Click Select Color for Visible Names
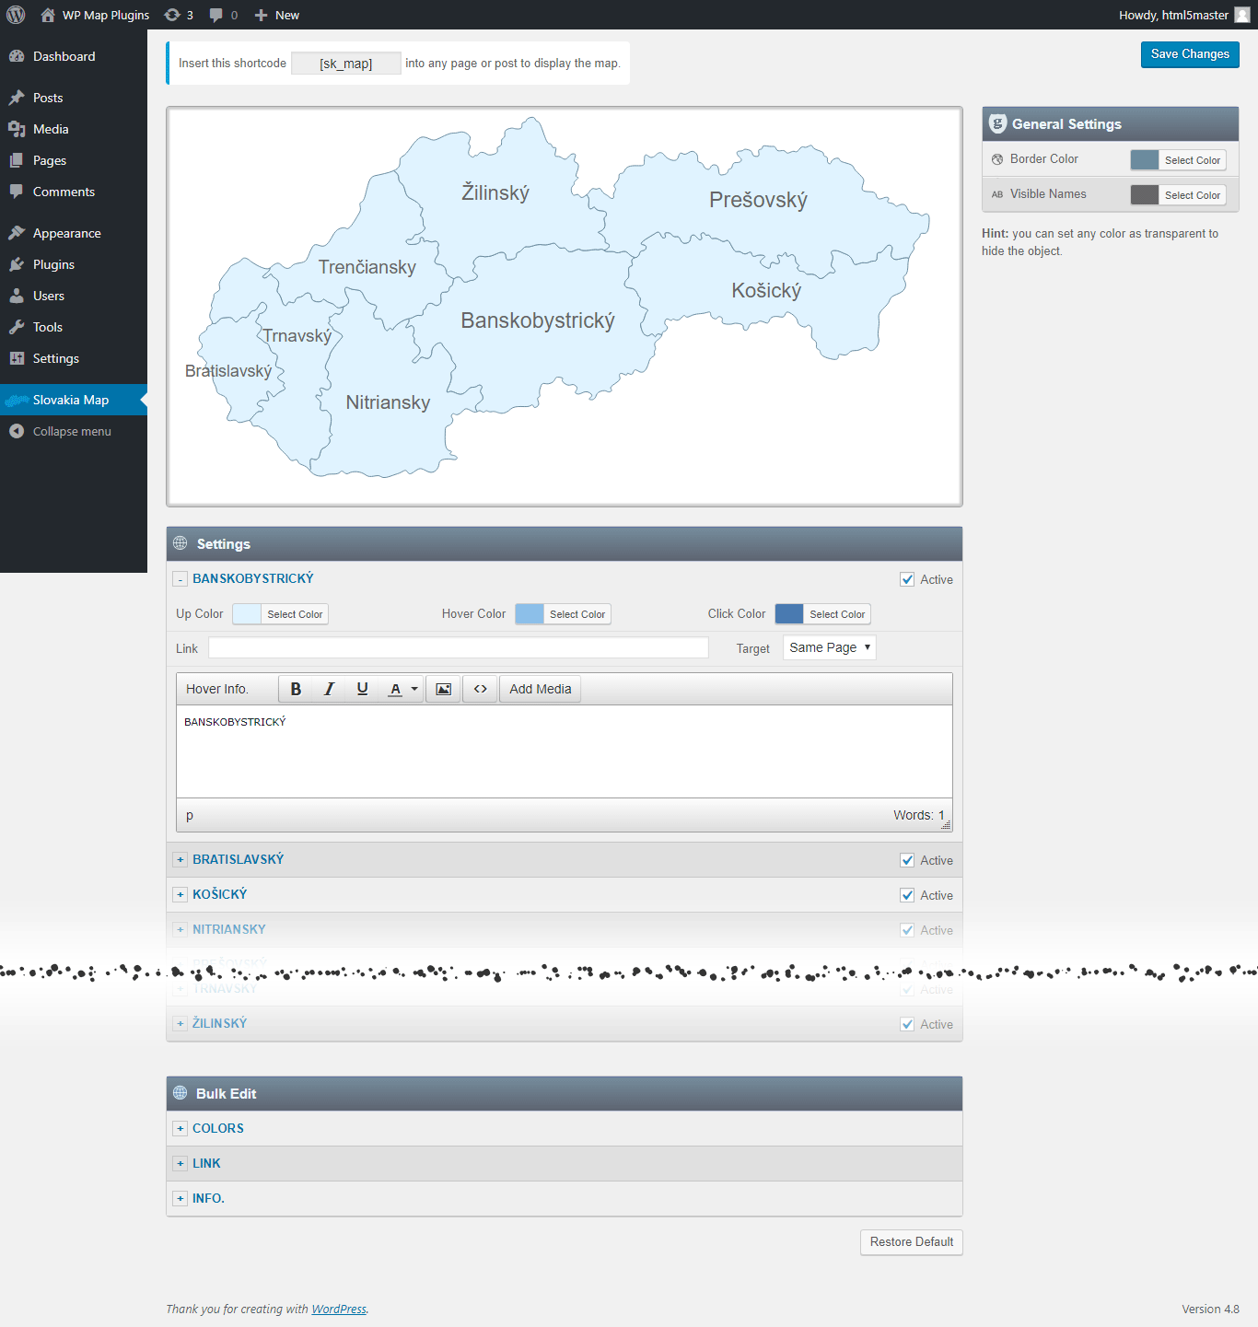Viewport: 1258px width, 1327px height. [x=1193, y=195]
